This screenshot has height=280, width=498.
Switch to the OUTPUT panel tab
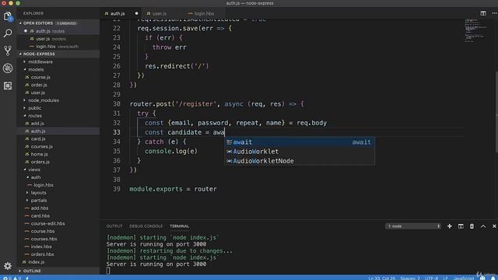pyautogui.click(x=114, y=226)
